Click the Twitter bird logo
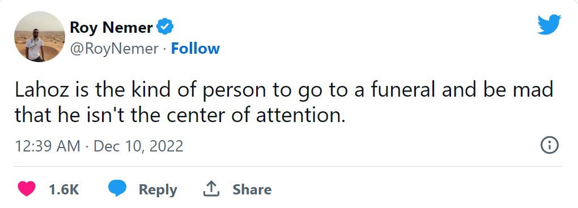Image resolution: width=578 pixels, height=208 pixels. (x=549, y=24)
